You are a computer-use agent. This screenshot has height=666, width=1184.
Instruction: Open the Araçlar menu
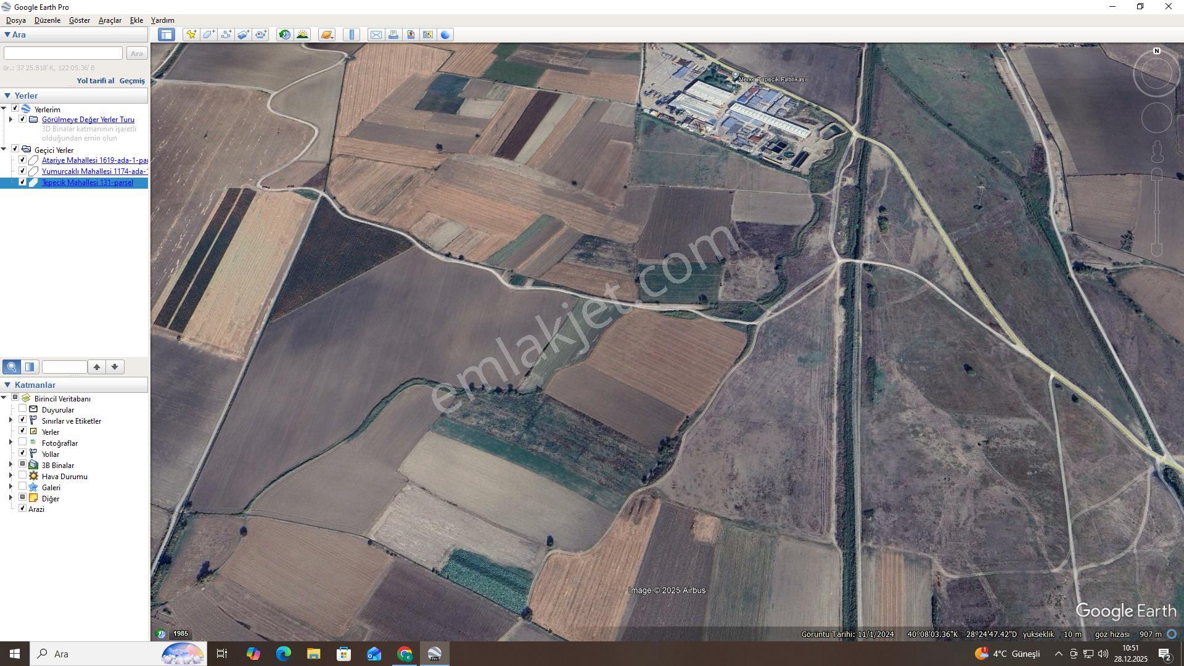tap(110, 20)
